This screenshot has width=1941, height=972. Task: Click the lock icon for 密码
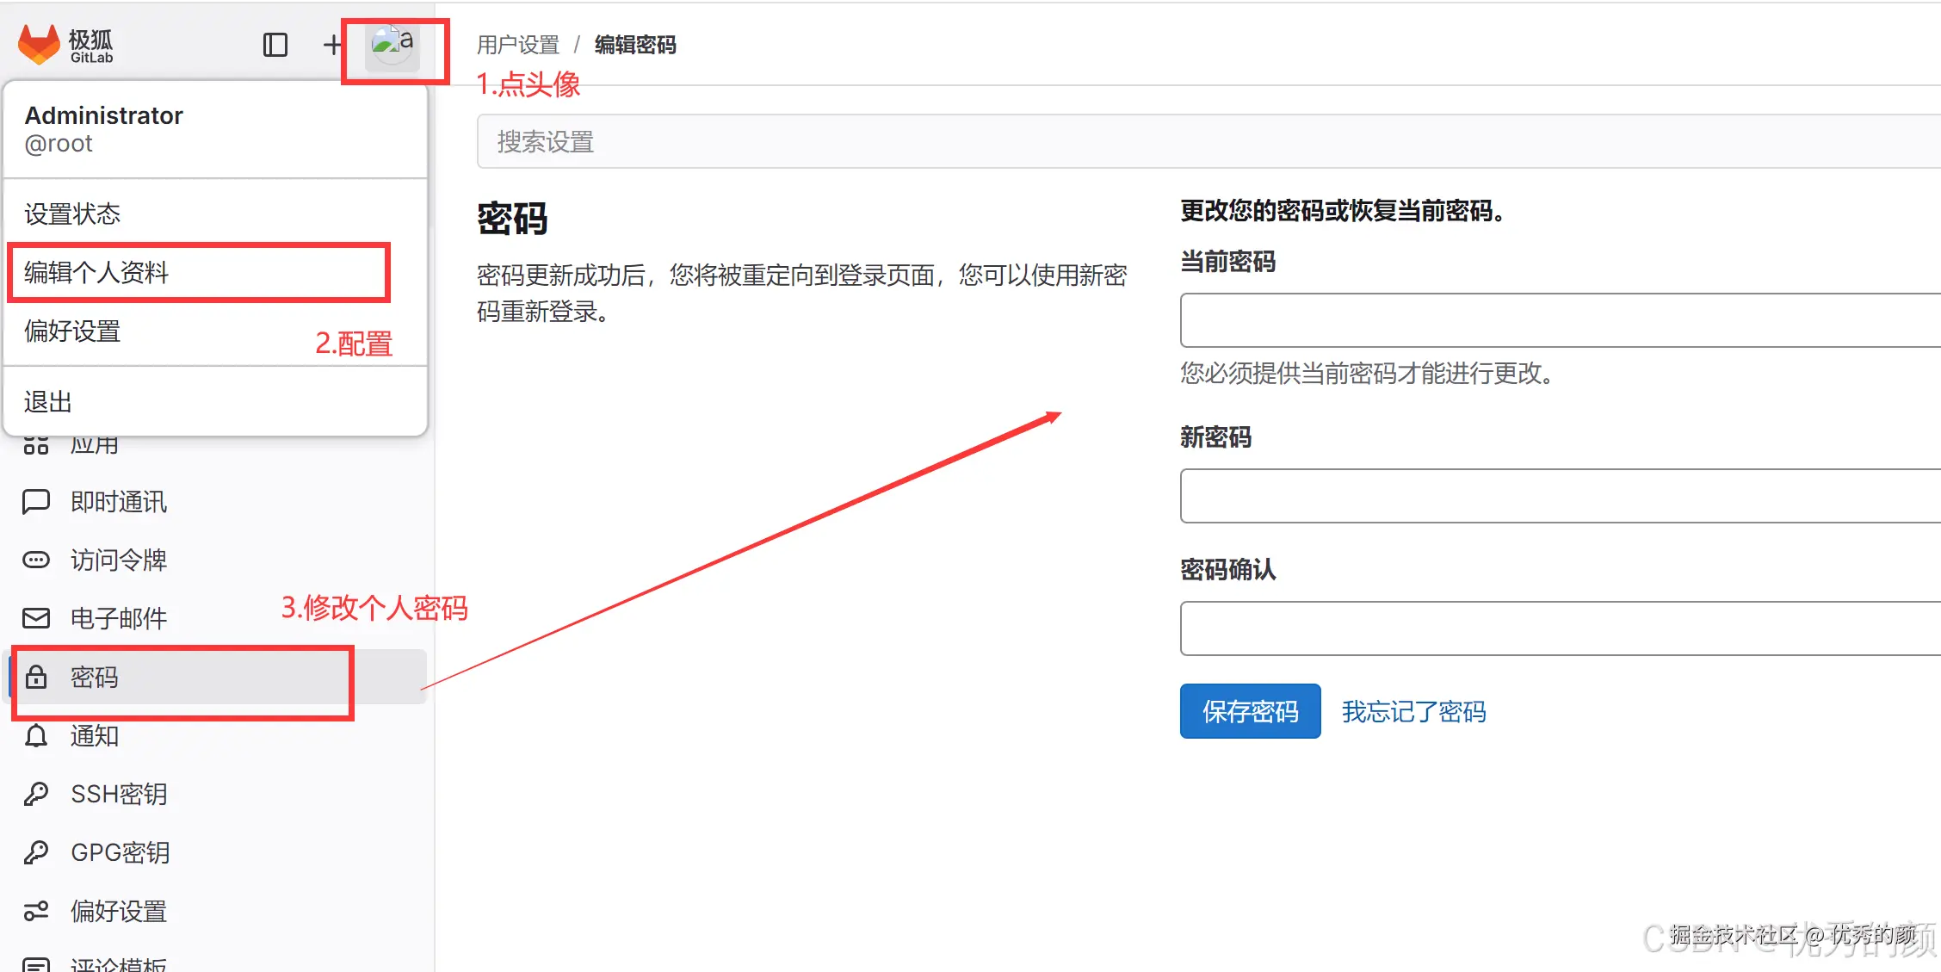coord(35,677)
